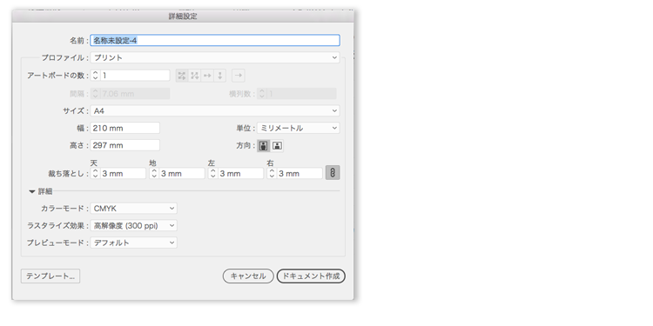This screenshot has height=326, width=653.
Task: Click the stepper for 天 bleed
Action: point(96,173)
